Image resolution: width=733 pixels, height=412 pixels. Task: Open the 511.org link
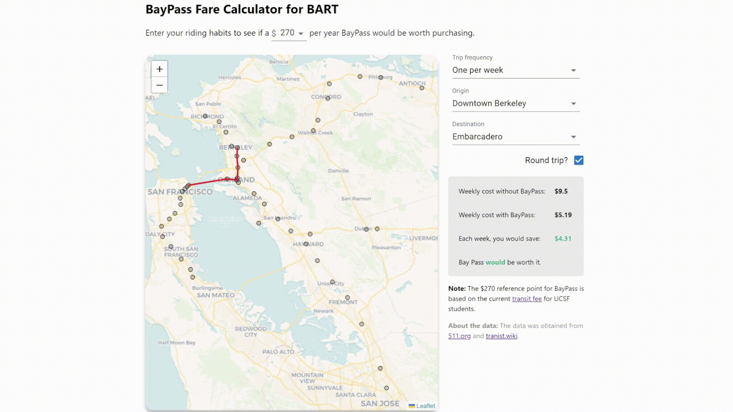[x=459, y=336]
